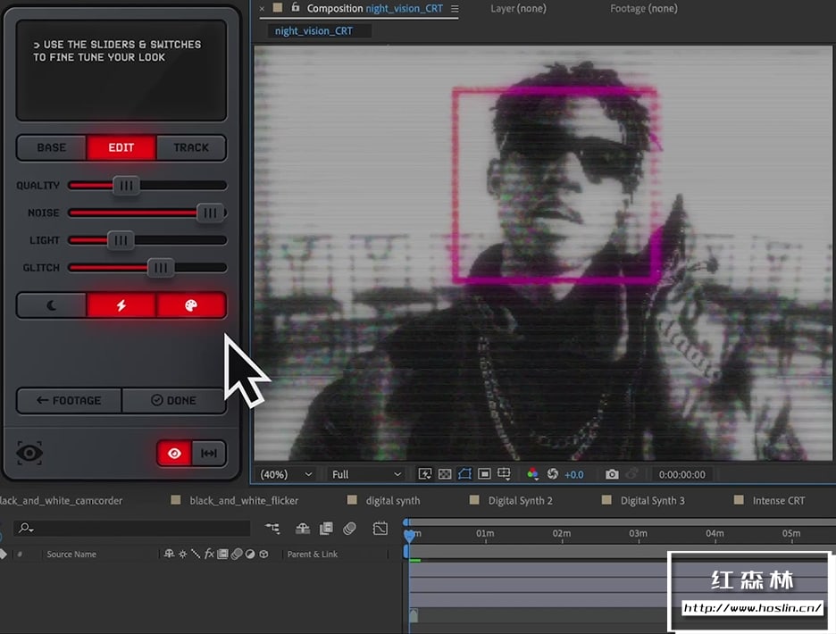Switch to the BASE tab
The width and height of the screenshot is (836, 634).
click(52, 147)
